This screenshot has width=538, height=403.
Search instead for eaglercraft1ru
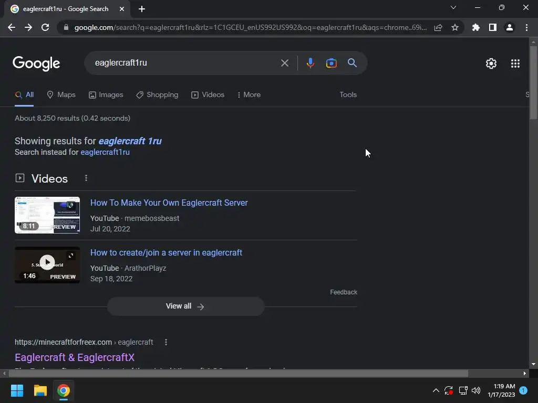click(105, 152)
